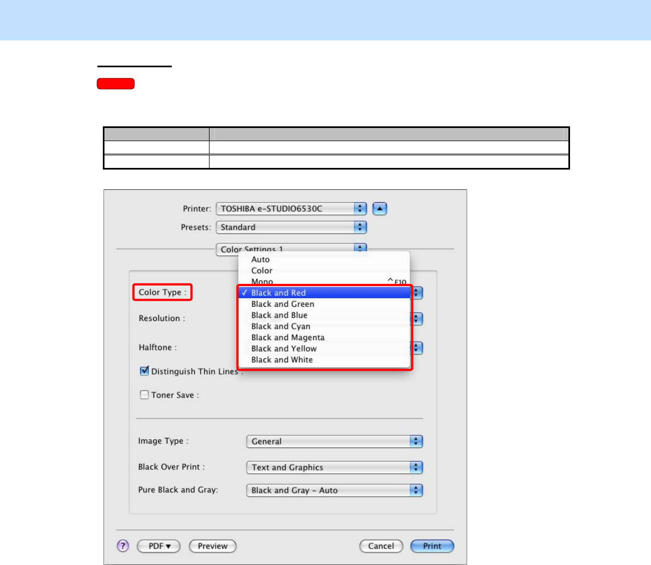The image size is (651, 565).
Task: Choose Auto from the color type menu
Action: 324,259
